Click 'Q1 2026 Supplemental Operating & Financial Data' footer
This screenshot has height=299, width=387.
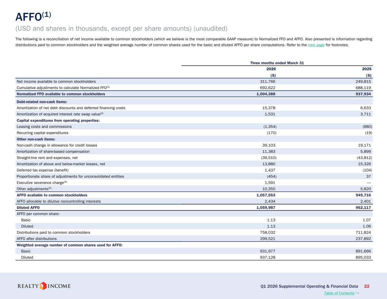coord(309,286)
